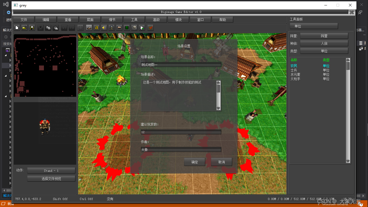
Task: Open the 模块 menu
Action: click(x=179, y=20)
